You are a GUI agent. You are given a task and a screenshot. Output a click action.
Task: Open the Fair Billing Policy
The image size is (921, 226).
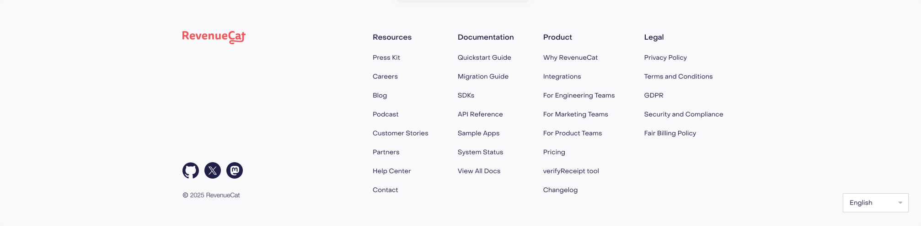click(670, 133)
